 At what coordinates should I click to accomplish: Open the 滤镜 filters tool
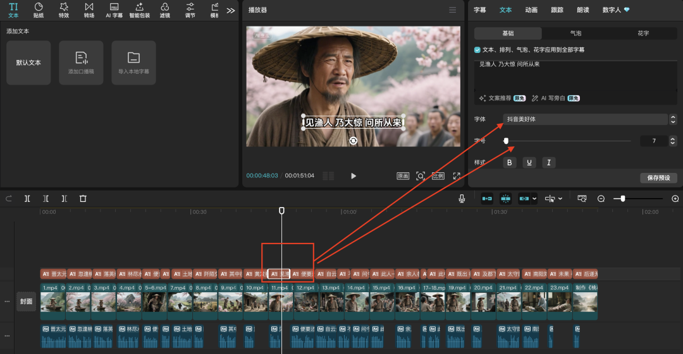tap(164, 10)
